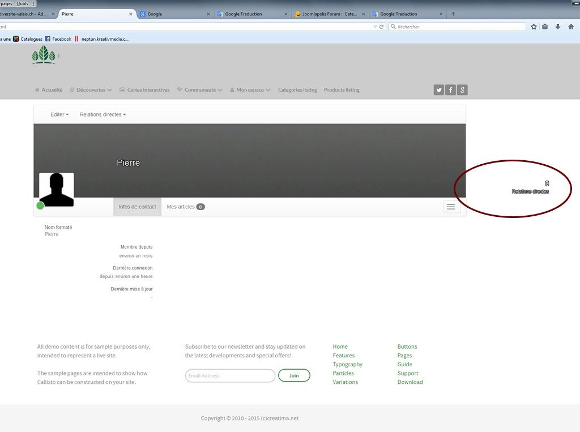
Task: Open the Catalogues bookmark
Action: pos(28,39)
